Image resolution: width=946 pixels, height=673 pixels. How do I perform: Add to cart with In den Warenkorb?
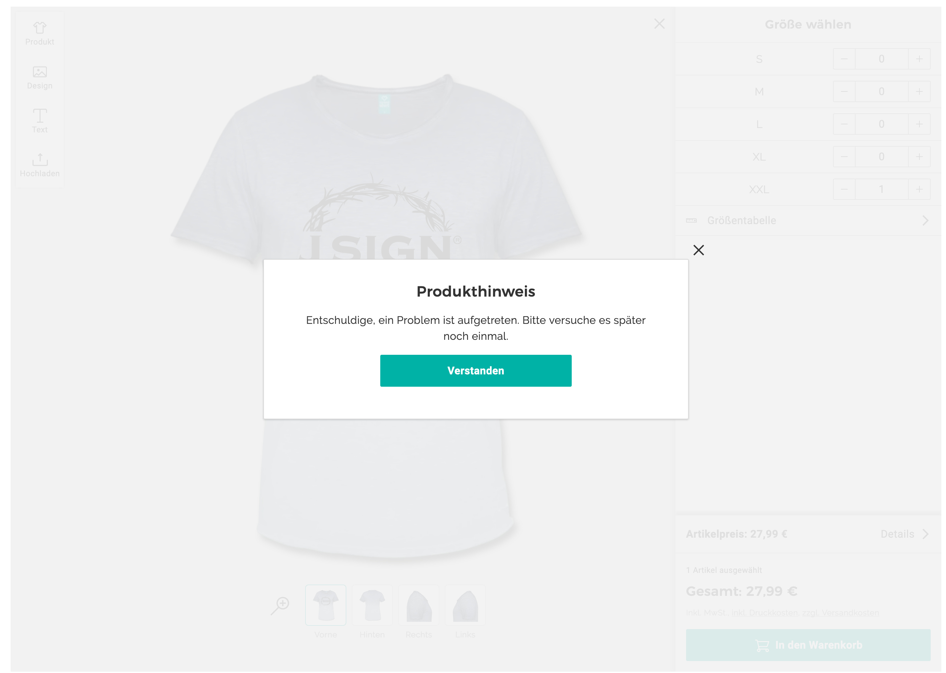click(x=808, y=645)
